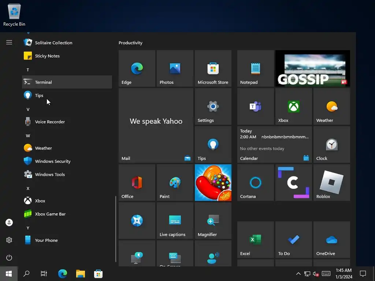This screenshot has height=281, width=375.
Task: Open Tips in the app list
Action: (x=67, y=95)
